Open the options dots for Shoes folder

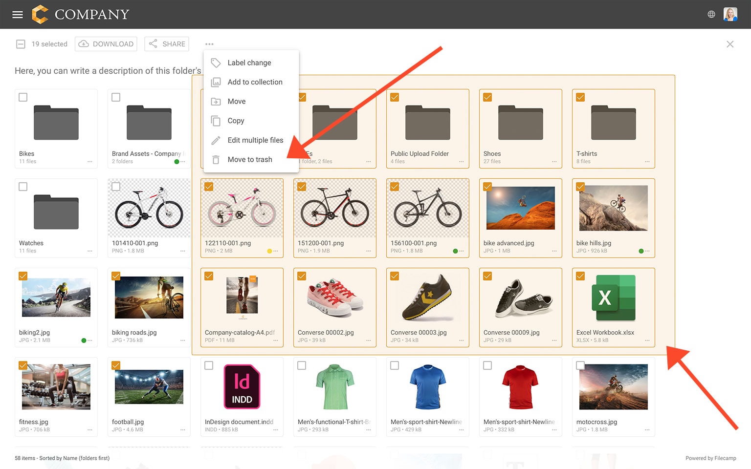tap(554, 162)
